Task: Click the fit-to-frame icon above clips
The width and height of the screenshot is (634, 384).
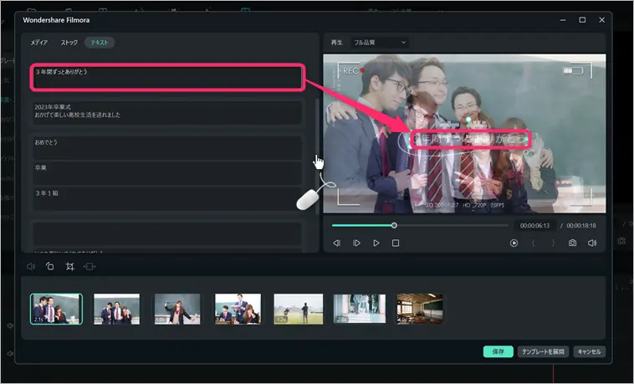Action: pos(89,266)
